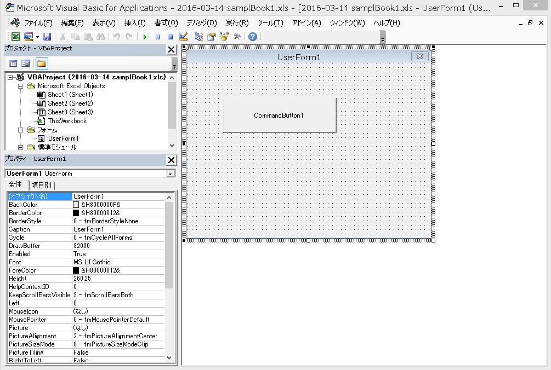Click the VBA icon left of ファイル menu
Screen dimensions: 551x370
point(15,23)
